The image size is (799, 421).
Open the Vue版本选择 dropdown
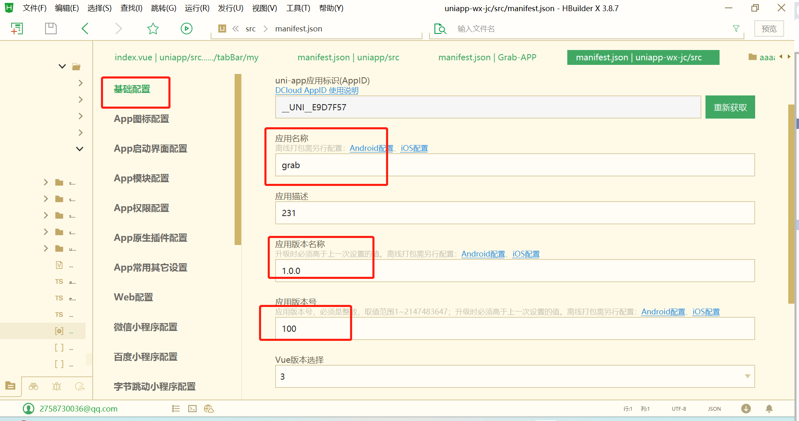(515, 376)
